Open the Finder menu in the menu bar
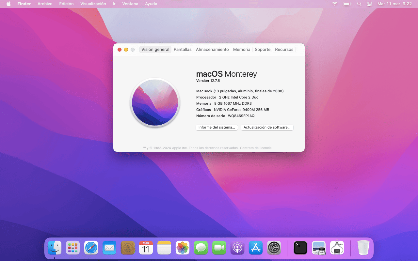This screenshot has width=418, height=261. click(x=24, y=4)
